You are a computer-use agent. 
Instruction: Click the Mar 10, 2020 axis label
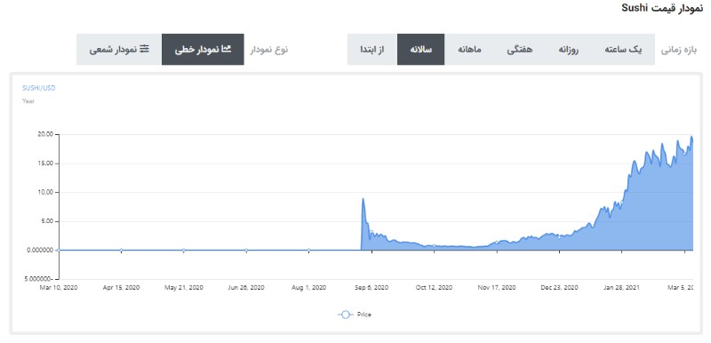(x=59, y=288)
